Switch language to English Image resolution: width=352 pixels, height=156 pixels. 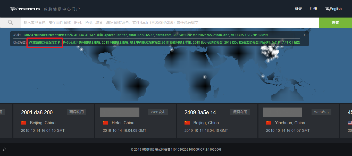tap(336, 9)
